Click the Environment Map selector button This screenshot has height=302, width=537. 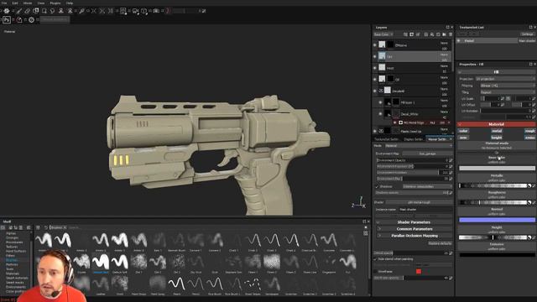pos(427,154)
